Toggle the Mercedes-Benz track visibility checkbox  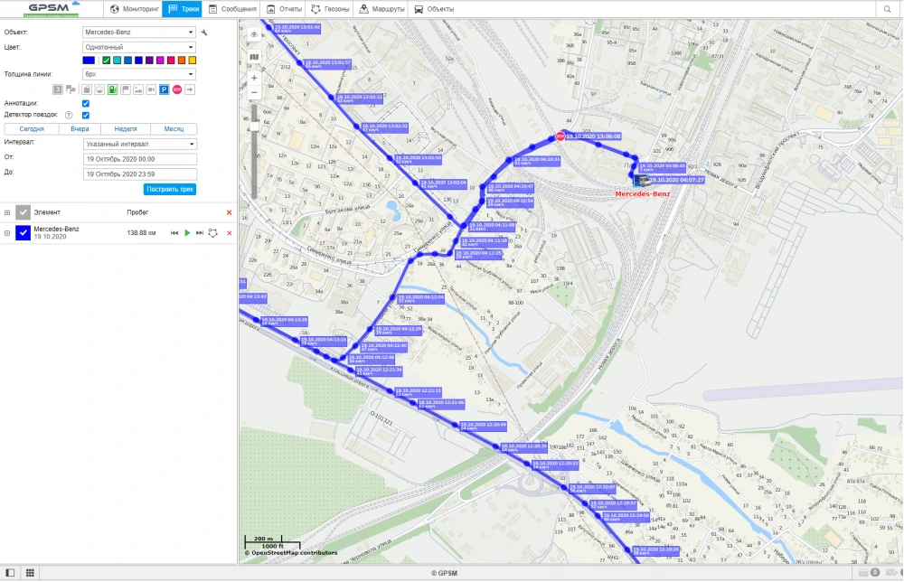click(24, 233)
